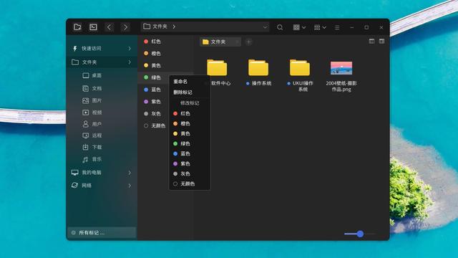Screen dimensions: 458x258
Task: Toggle the preview pane icon at the far right
Action: [381, 42]
